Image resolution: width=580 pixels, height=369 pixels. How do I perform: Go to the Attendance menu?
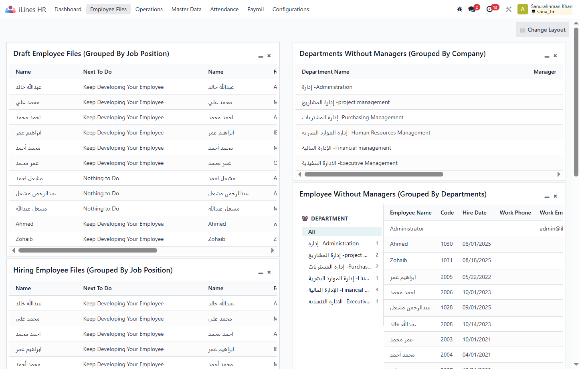(x=224, y=9)
